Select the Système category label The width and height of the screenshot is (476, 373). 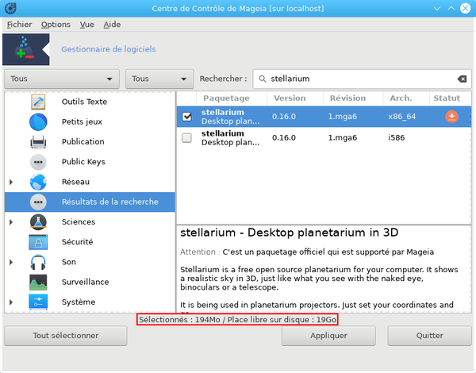point(79,302)
